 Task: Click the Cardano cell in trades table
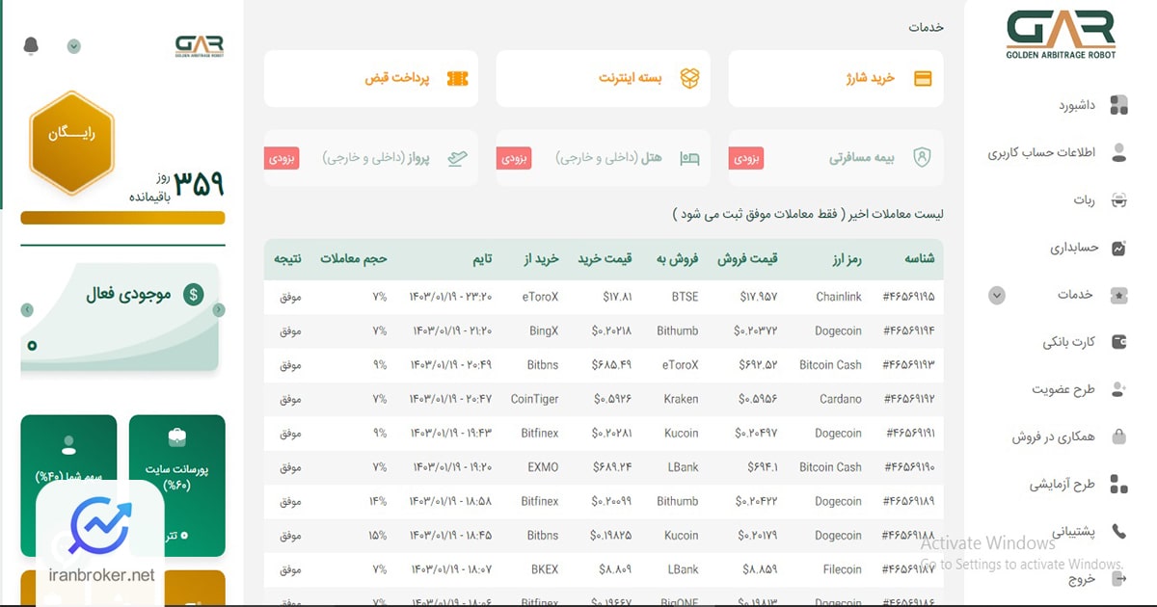[841, 399]
